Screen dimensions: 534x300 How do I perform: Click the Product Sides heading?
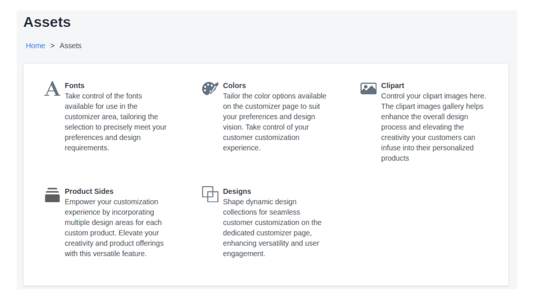point(89,191)
